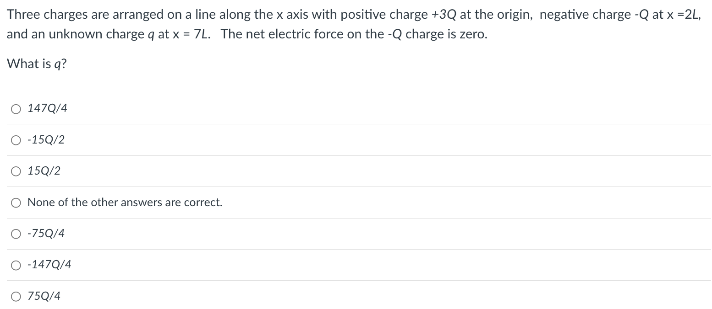
Task: Click the -15Q/2 answer text label
Action: tap(46, 140)
